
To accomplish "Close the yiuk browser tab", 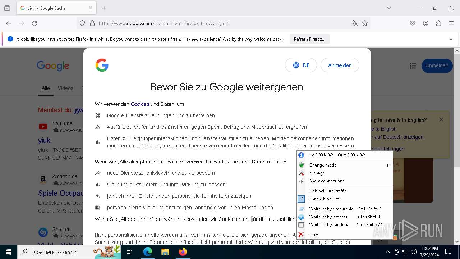I will (91, 8).
